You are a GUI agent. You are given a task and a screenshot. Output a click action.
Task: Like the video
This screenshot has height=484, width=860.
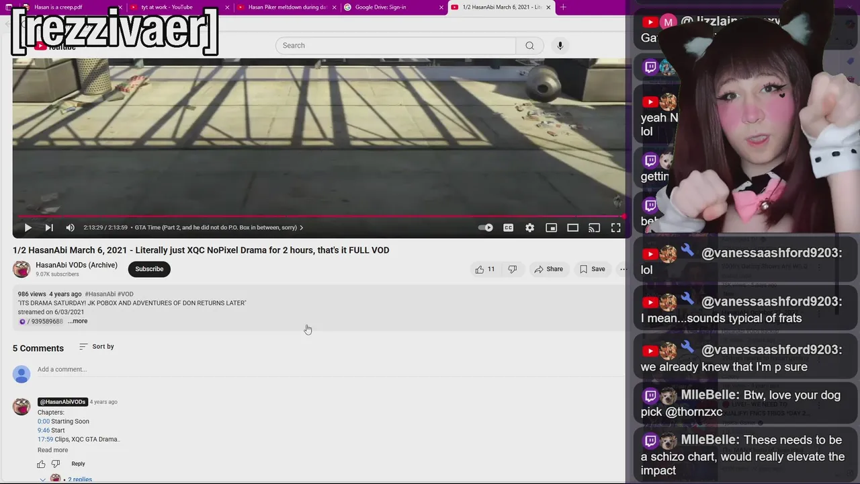(485, 269)
